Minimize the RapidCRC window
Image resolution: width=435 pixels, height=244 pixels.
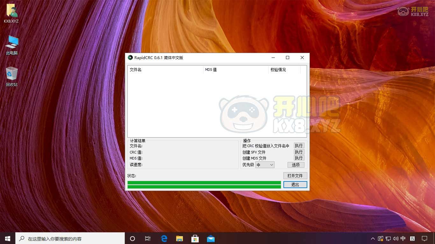273,58
